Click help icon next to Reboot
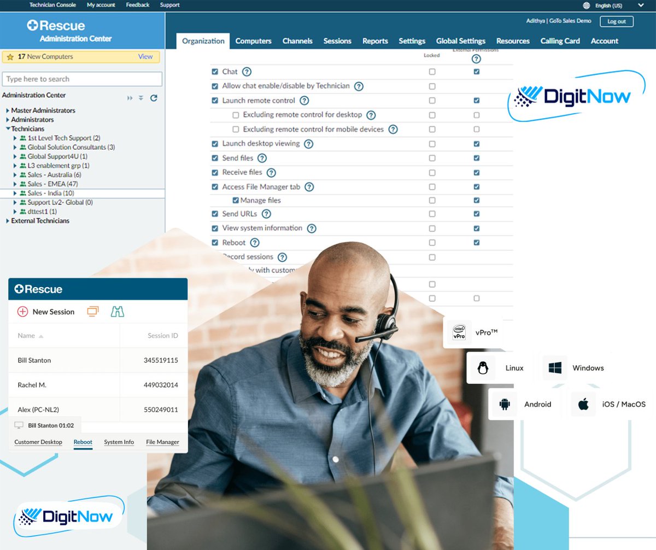 coord(255,243)
